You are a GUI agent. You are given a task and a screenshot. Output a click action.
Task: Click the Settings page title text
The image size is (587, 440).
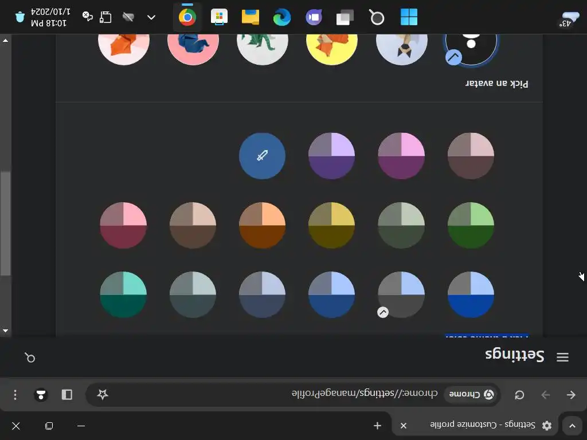pos(515,356)
